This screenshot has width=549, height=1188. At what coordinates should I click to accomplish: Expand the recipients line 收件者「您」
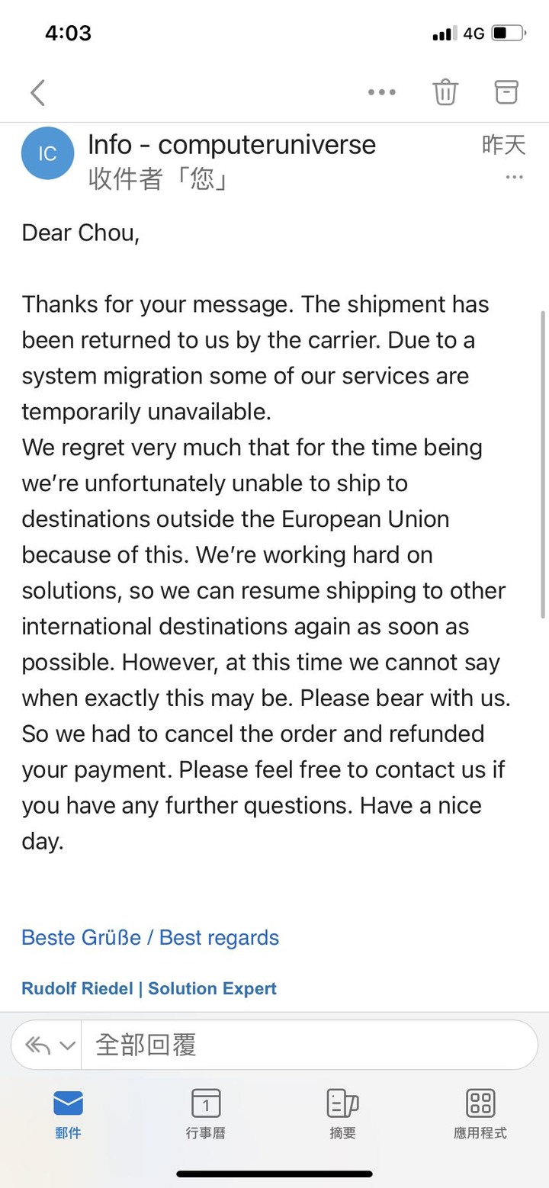pyautogui.click(x=159, y=179)
